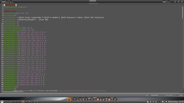Click the formatColor-3 [bmp] line
This screenshot has height=103, width=184.
tap(23, 72)
